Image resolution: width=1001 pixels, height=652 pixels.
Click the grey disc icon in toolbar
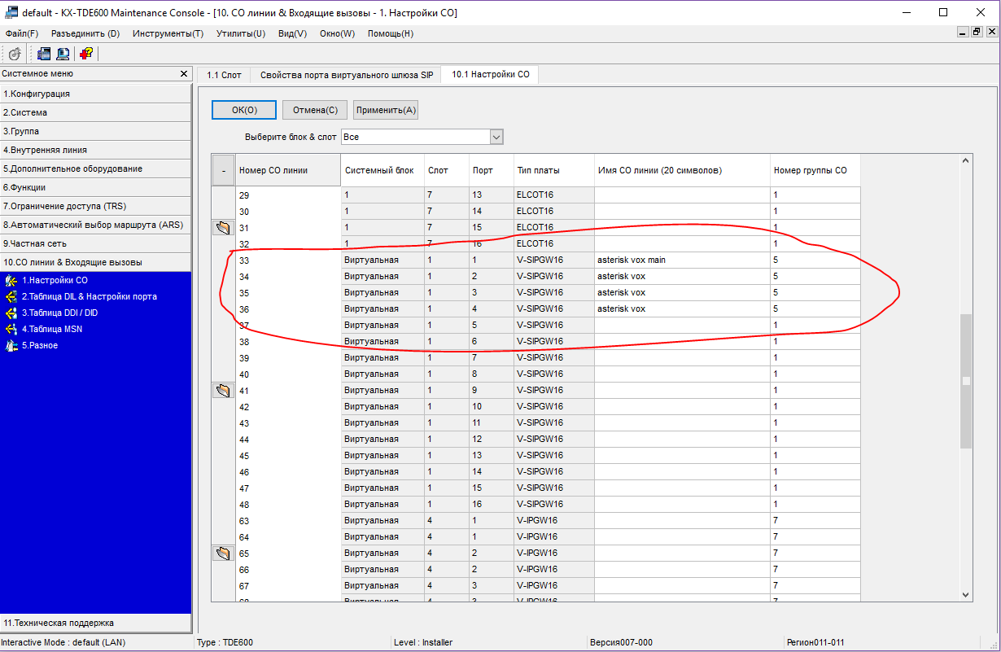point(15,54)
